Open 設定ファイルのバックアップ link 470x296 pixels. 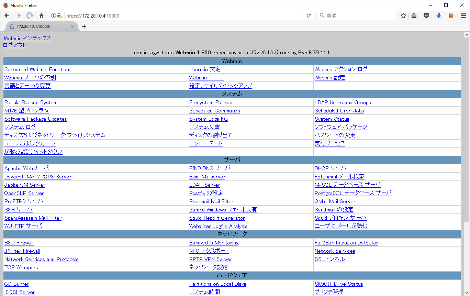[x=221, y=86]
